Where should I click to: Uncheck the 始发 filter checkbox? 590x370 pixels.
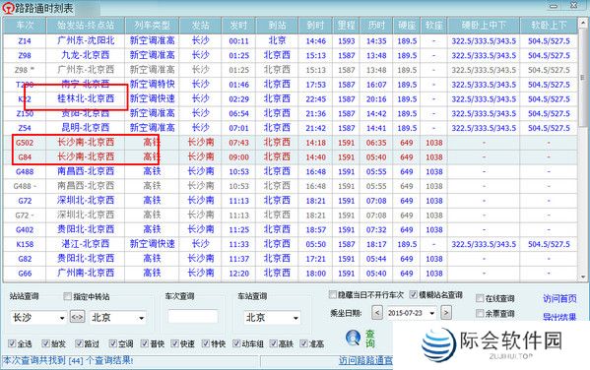[45, 342]
